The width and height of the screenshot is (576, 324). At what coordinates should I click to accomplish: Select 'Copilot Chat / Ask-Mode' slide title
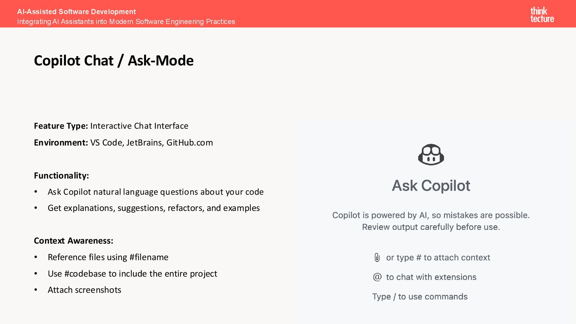114,61
